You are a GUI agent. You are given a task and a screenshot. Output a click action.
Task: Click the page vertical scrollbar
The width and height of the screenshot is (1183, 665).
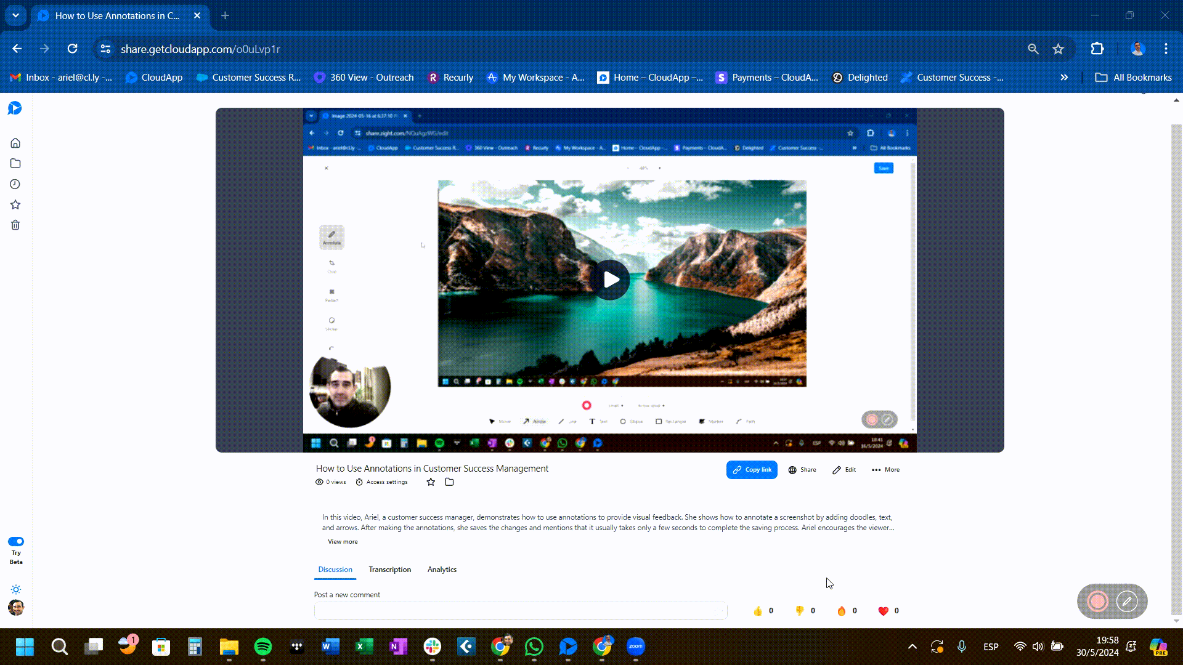pyautogui.click(x=1176, y=369)
